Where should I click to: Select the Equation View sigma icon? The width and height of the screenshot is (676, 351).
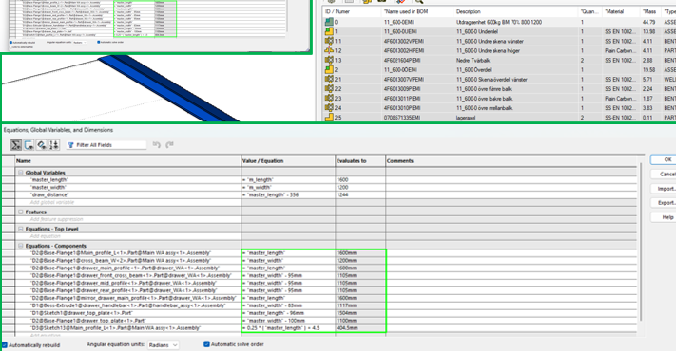click(x=16, y=145)
